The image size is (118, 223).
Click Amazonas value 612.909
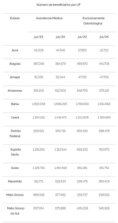coord(61,91)
